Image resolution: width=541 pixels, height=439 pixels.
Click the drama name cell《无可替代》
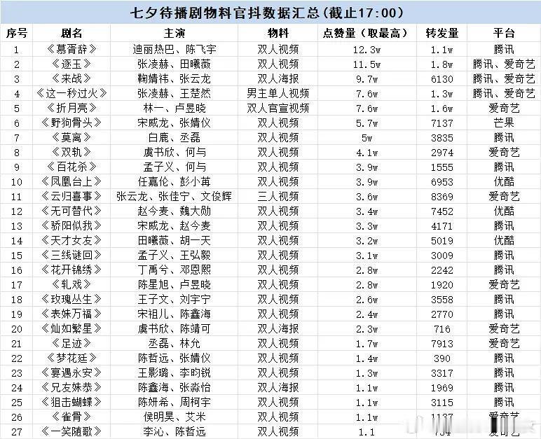click(71, 211)
